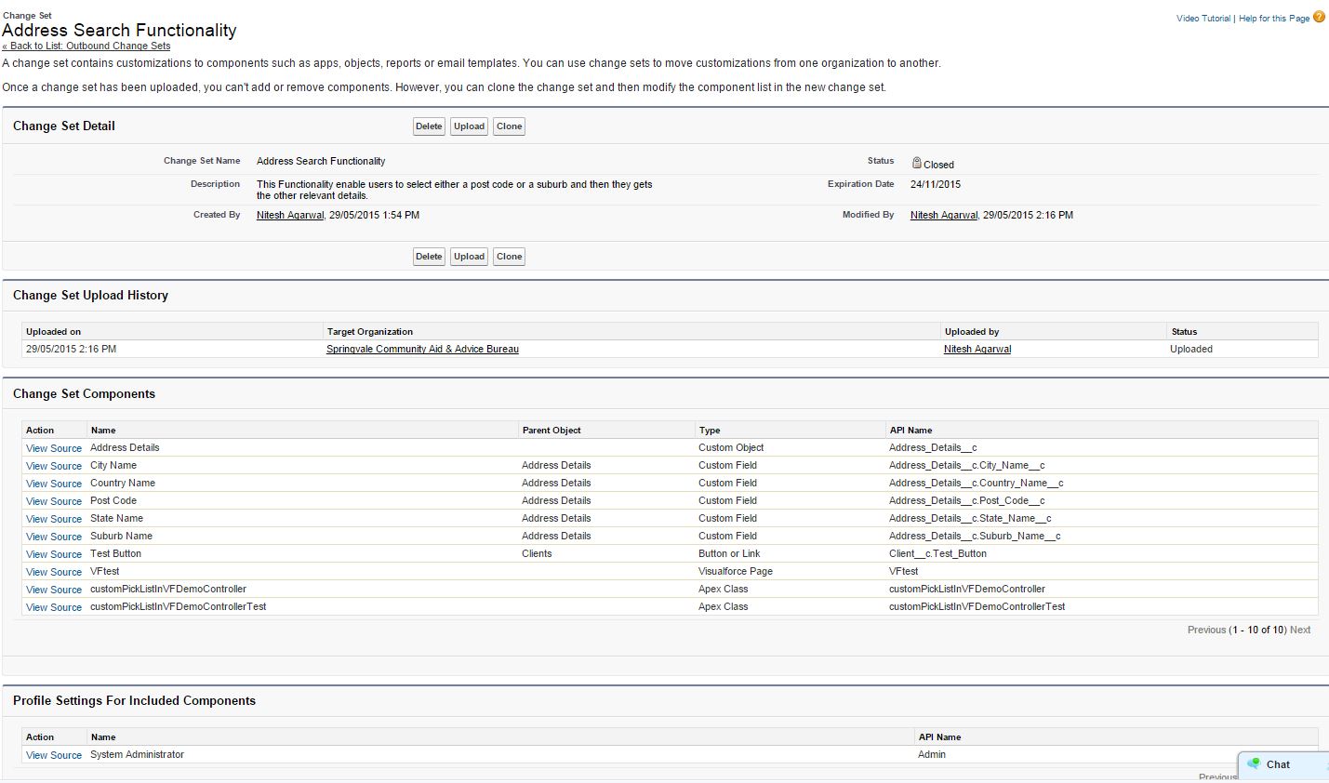Click API name Address_Details__c.Post_Code__c
This screenshot has width=1329, height=783.
tap(967, 500)
